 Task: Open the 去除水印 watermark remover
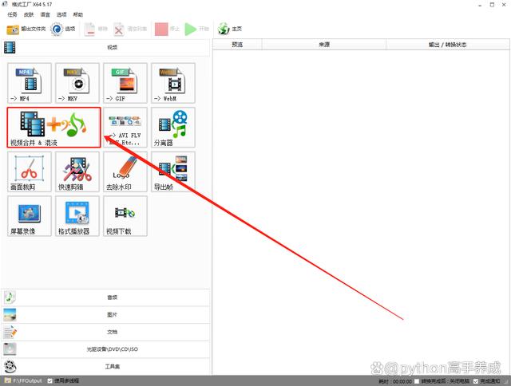[x=125, y=171]
